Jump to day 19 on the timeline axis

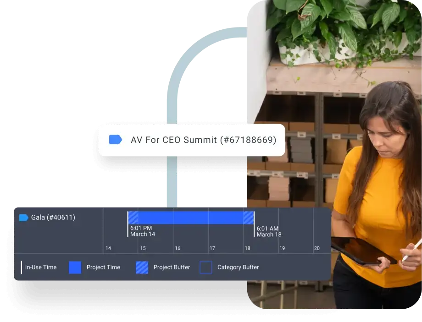point(282,248)
